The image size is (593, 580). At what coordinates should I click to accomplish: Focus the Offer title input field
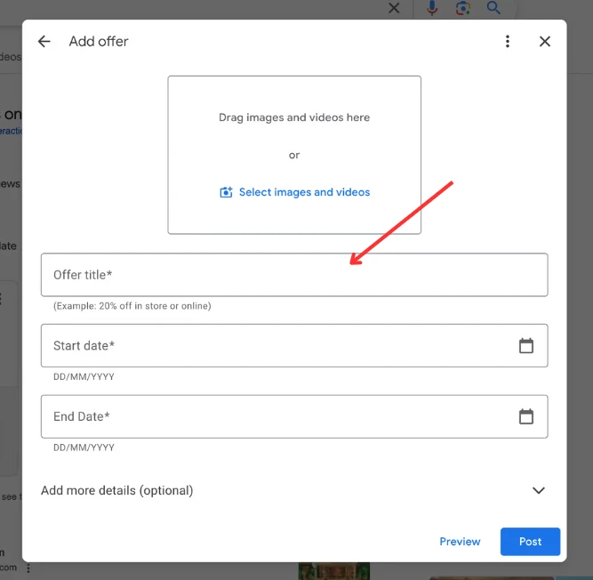(x=294, y=275)
